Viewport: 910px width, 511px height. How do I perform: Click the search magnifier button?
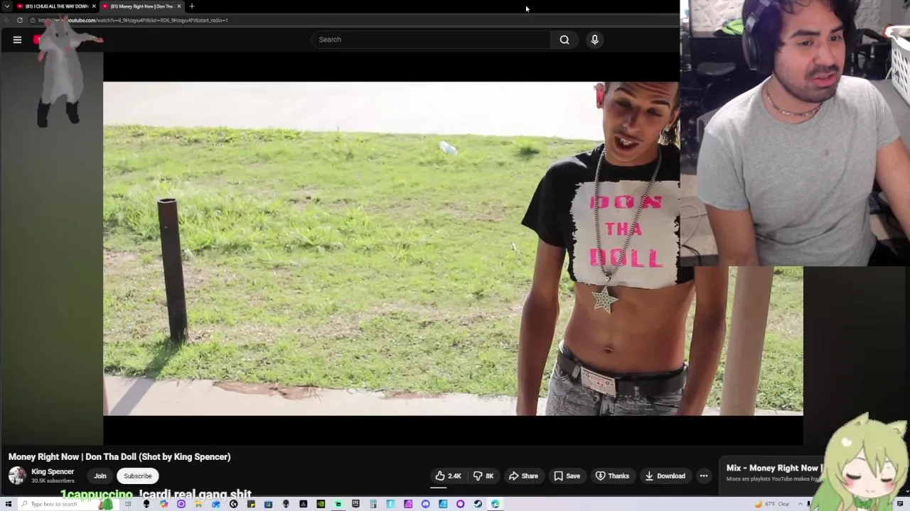click(564, 40)
